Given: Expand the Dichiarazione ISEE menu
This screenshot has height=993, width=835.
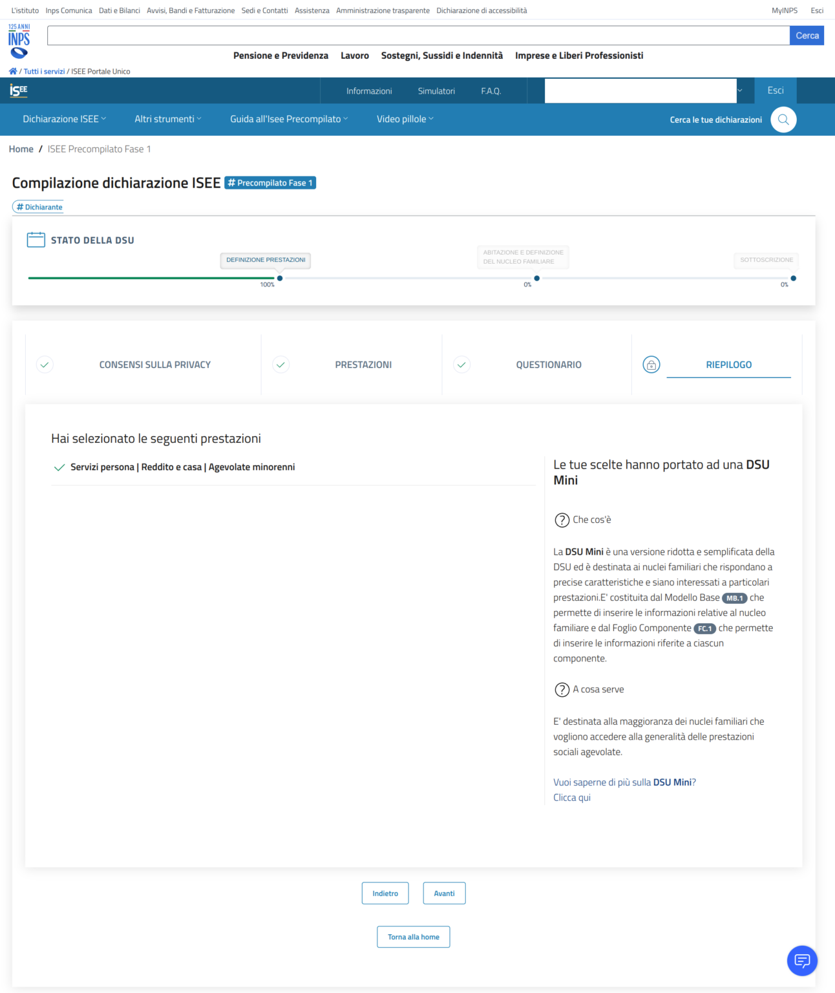Looking at the screenshot, I should click(x=65, y=119).
